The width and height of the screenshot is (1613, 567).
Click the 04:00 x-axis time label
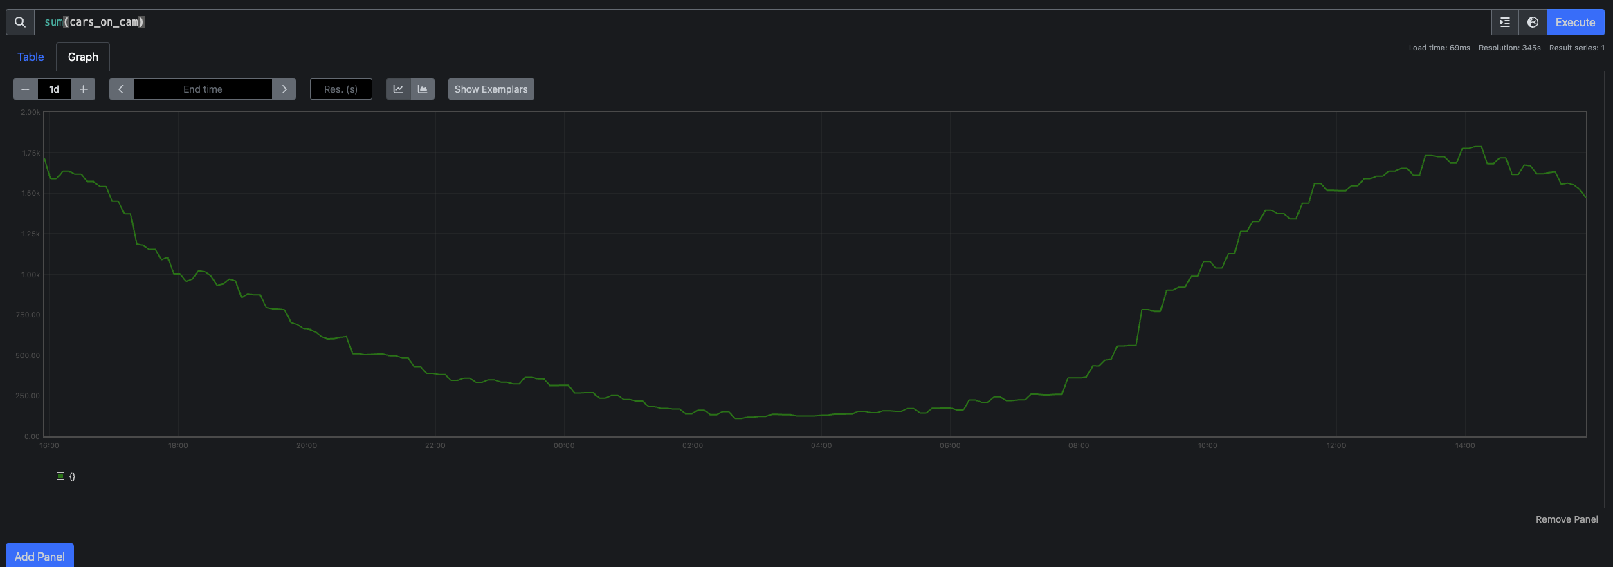[821, 445]
